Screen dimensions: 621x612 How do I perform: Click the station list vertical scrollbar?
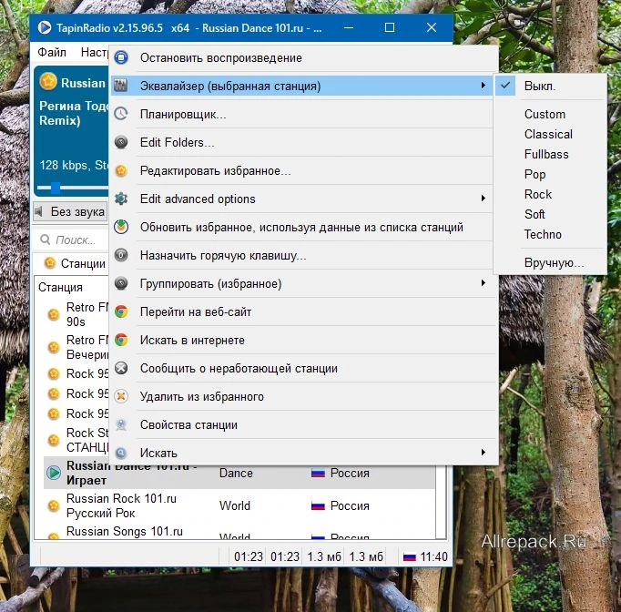(x=441, y=502)
